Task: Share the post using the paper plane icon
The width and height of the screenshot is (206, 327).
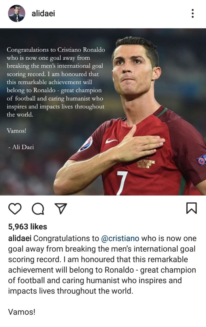Action: click(x=61, y=208)
